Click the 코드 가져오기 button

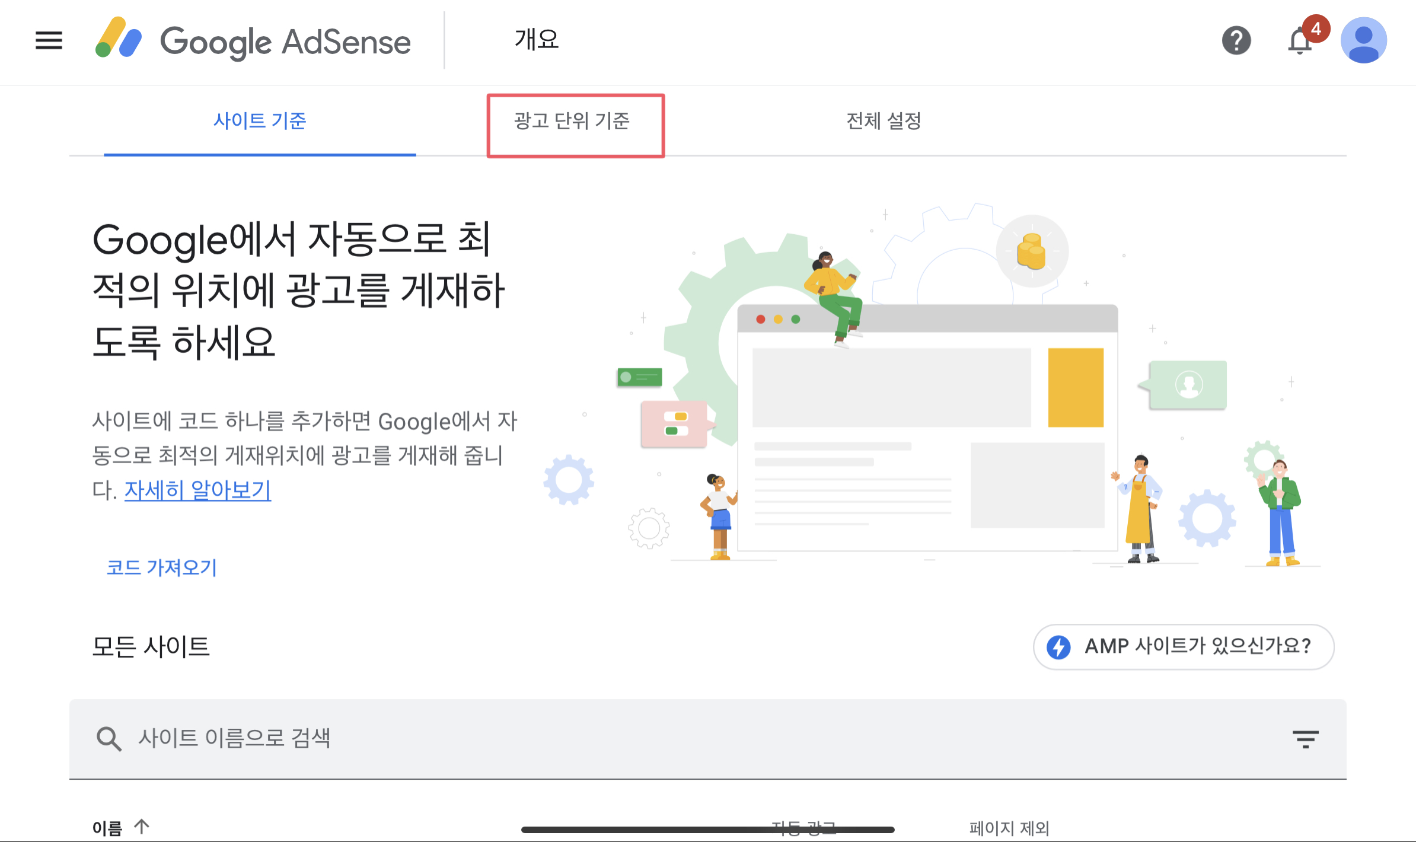[x=161, y=568]
